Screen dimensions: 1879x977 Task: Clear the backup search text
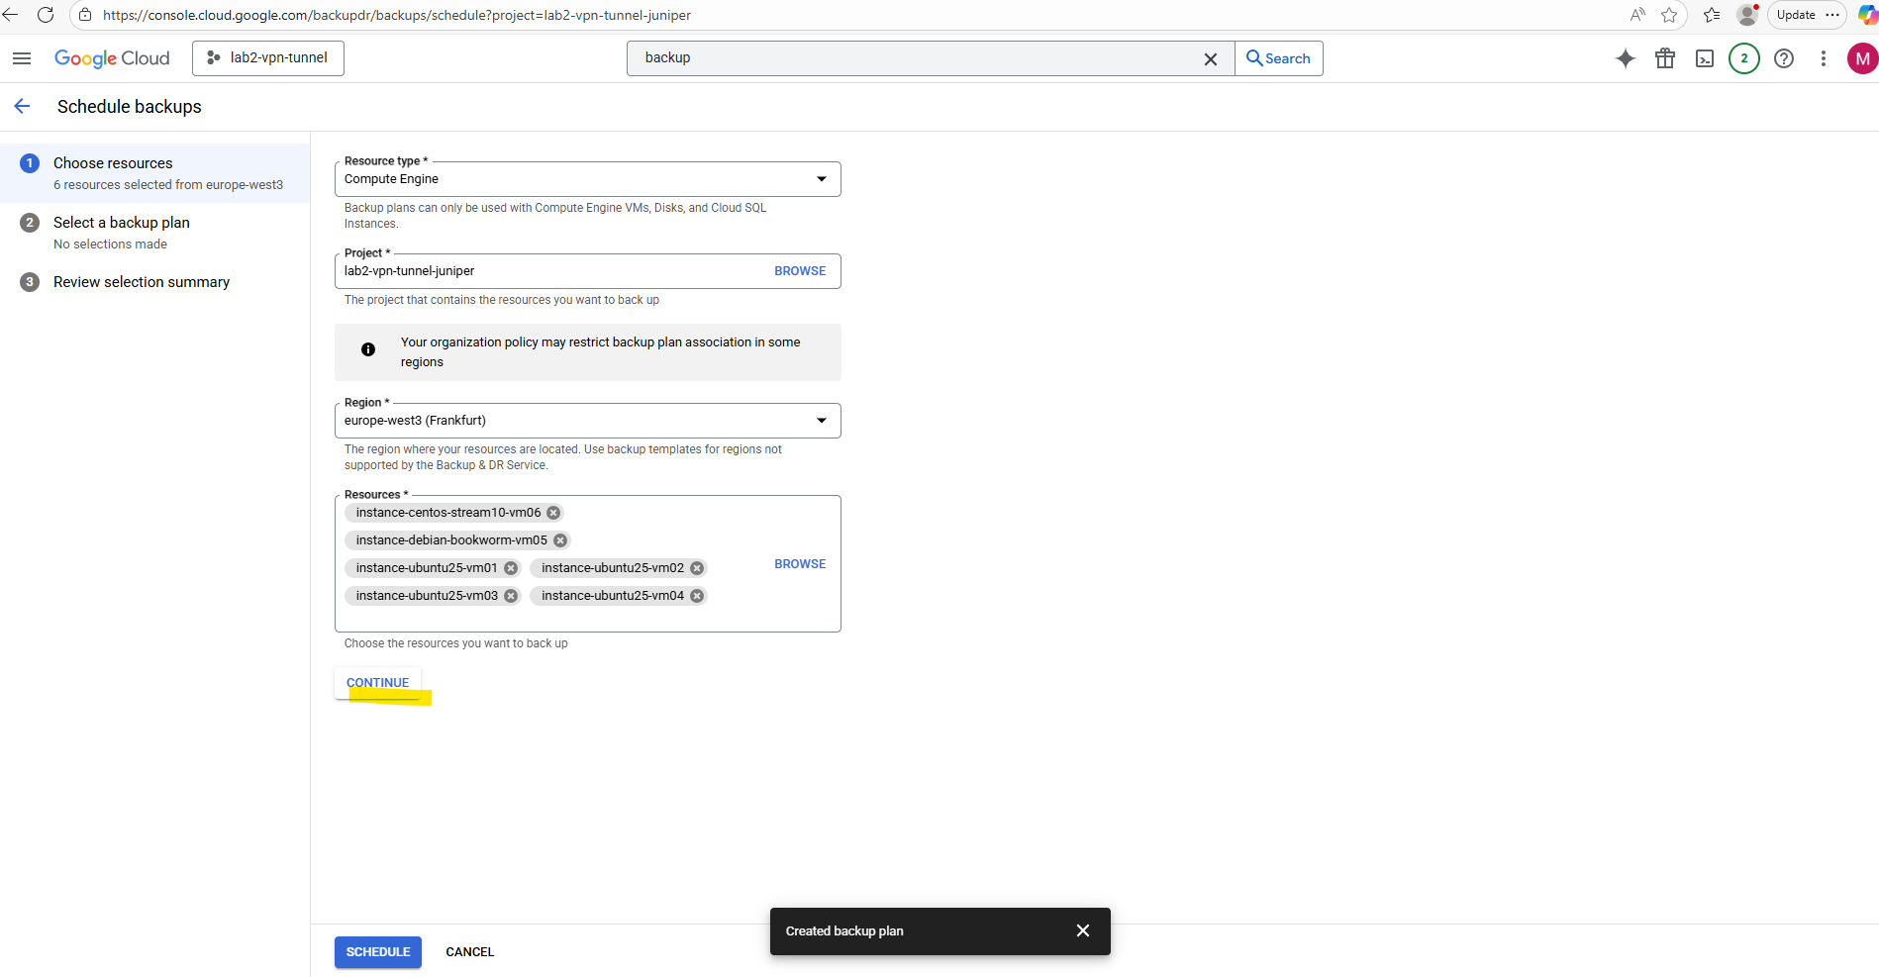coord(1210,59)
